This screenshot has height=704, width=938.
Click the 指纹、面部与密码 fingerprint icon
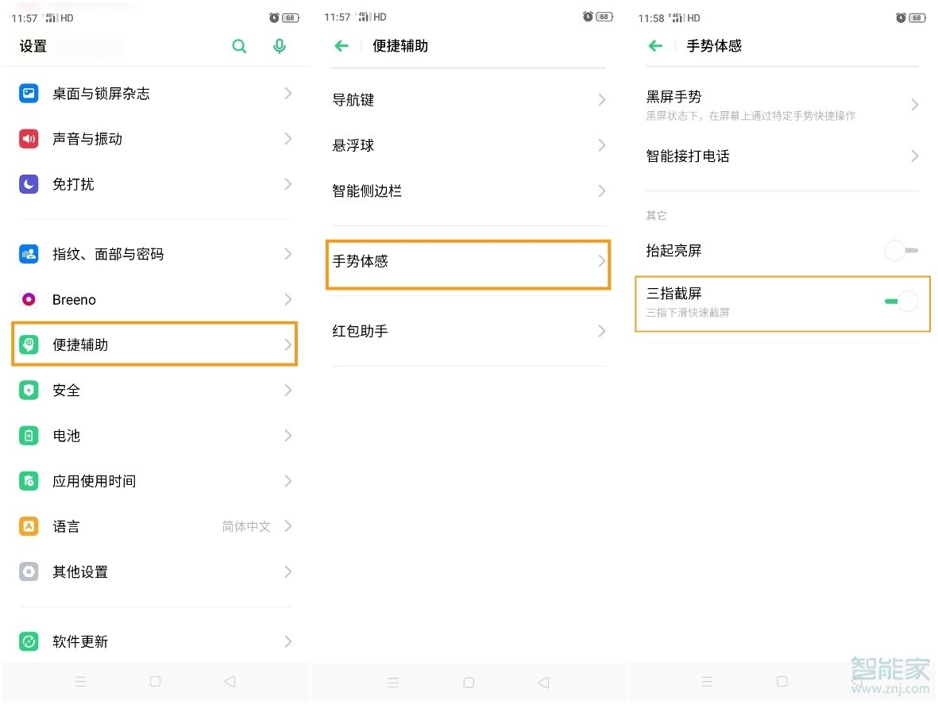[29, 254]
